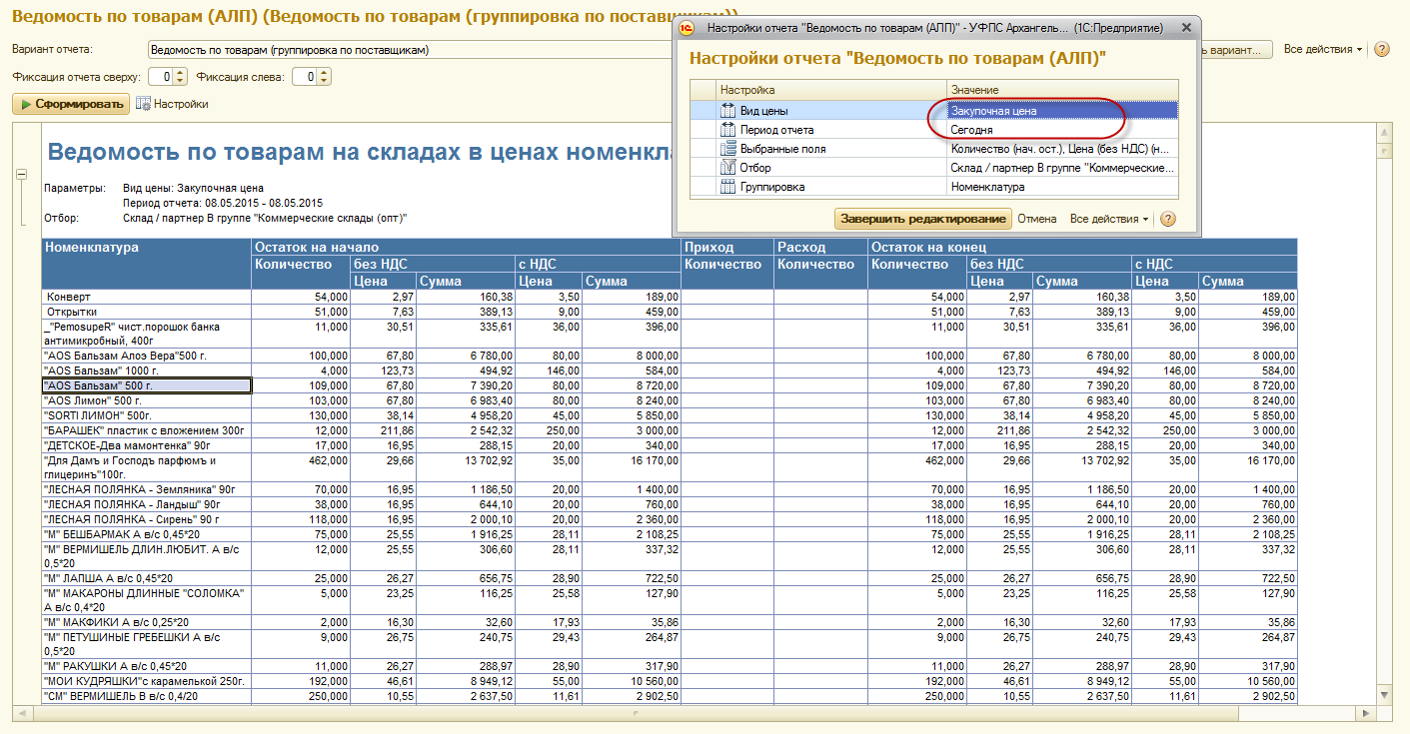Open help in the settings dialog

tap(1167, 219)
